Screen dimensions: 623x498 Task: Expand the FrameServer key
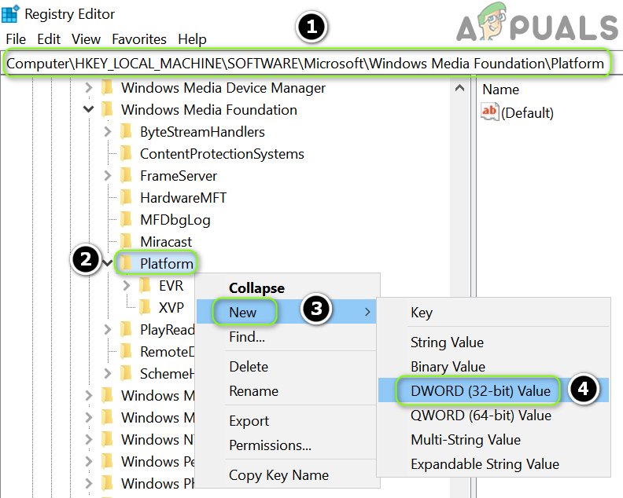[109, 176]
